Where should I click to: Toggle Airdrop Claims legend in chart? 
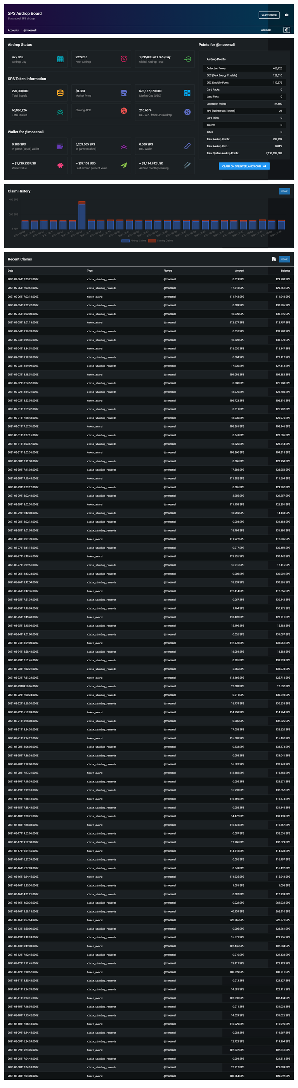(133, 241)
